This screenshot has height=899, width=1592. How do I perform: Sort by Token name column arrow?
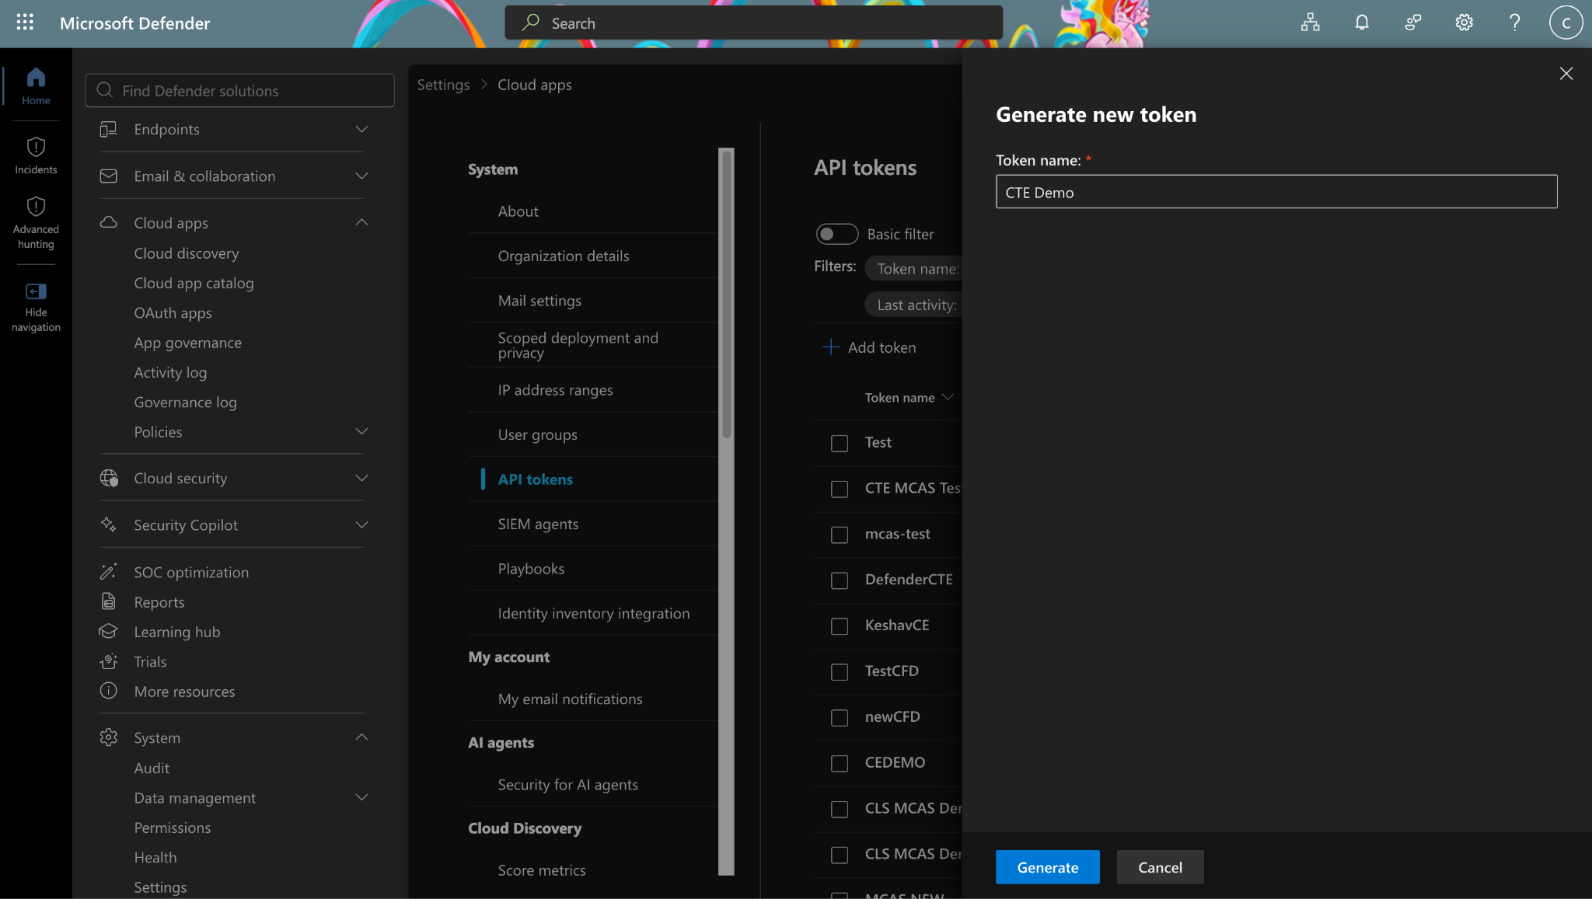(x=948, y=397)
